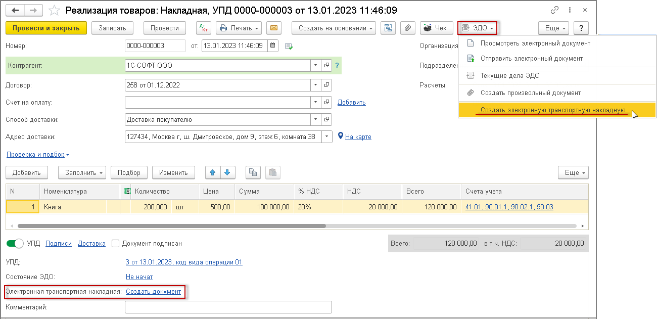Click into the Комментарий input field
Screen dimensions: 657x319
(228, 307)
